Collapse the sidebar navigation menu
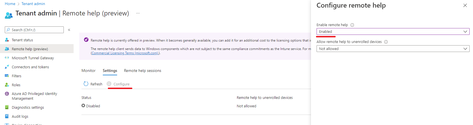The height and width of the screenshot is (125, 473). click(x=69, y=30)
